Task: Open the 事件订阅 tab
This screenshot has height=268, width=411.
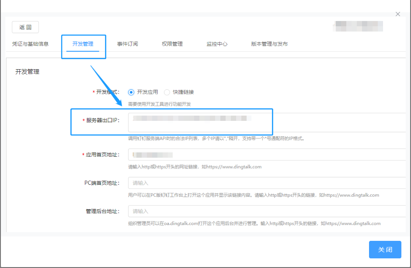Action: [x=127, y=44]
